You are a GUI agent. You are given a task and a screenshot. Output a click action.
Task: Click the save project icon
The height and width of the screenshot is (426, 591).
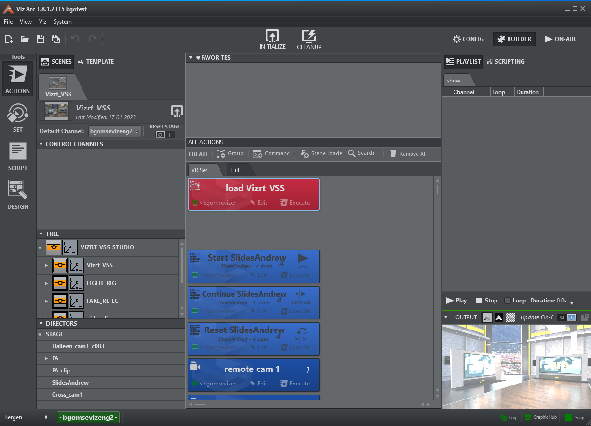point(41,39)
